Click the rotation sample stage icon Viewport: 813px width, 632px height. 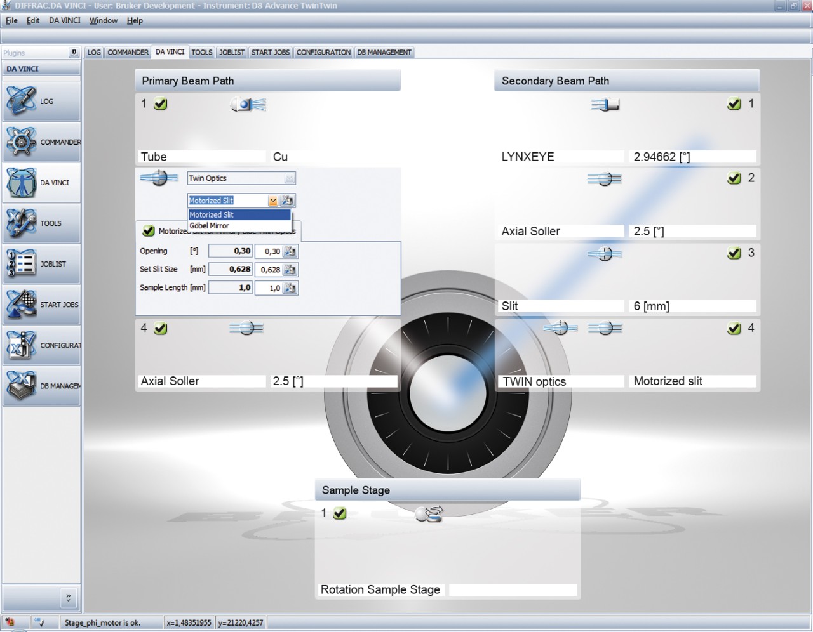click(429, 514)
